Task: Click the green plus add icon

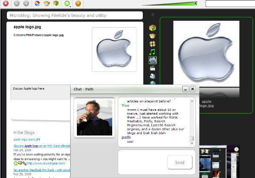Action: tap(67, 3)
